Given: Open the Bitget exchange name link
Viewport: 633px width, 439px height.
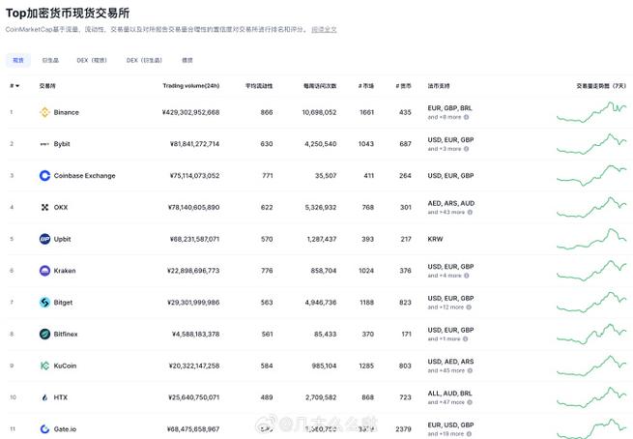Looking at the screenshot, I should (63, 302).
